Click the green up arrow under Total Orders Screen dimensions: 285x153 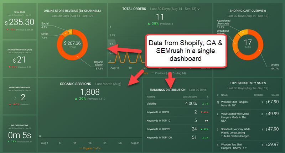(149, 24)
